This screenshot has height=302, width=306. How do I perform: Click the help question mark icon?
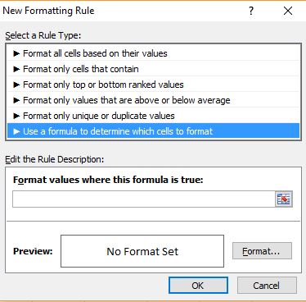tap(251, 11)
